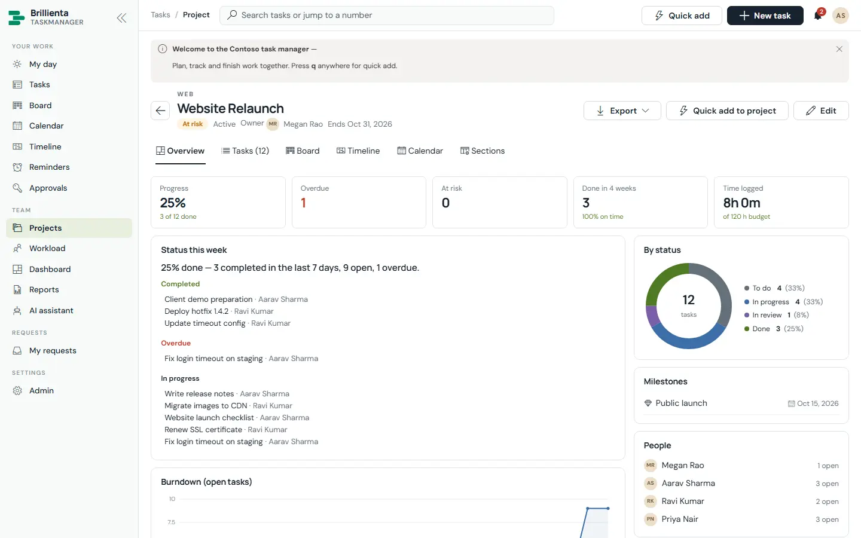The image size is (861, 538).
Task: Click the To do gray legend dot
Action: (x=747, y=288)
